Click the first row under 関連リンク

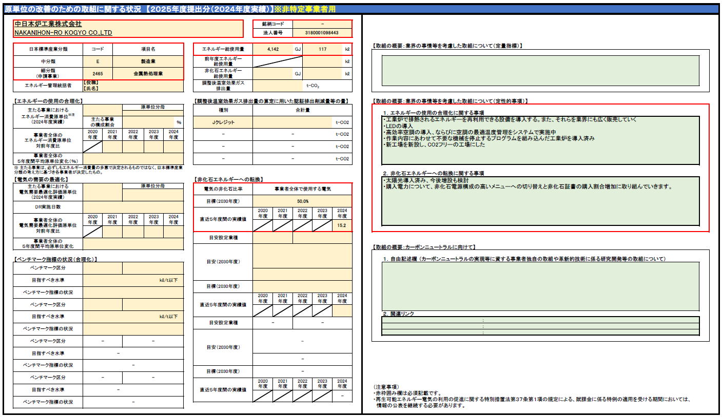[x=540, y=320]
